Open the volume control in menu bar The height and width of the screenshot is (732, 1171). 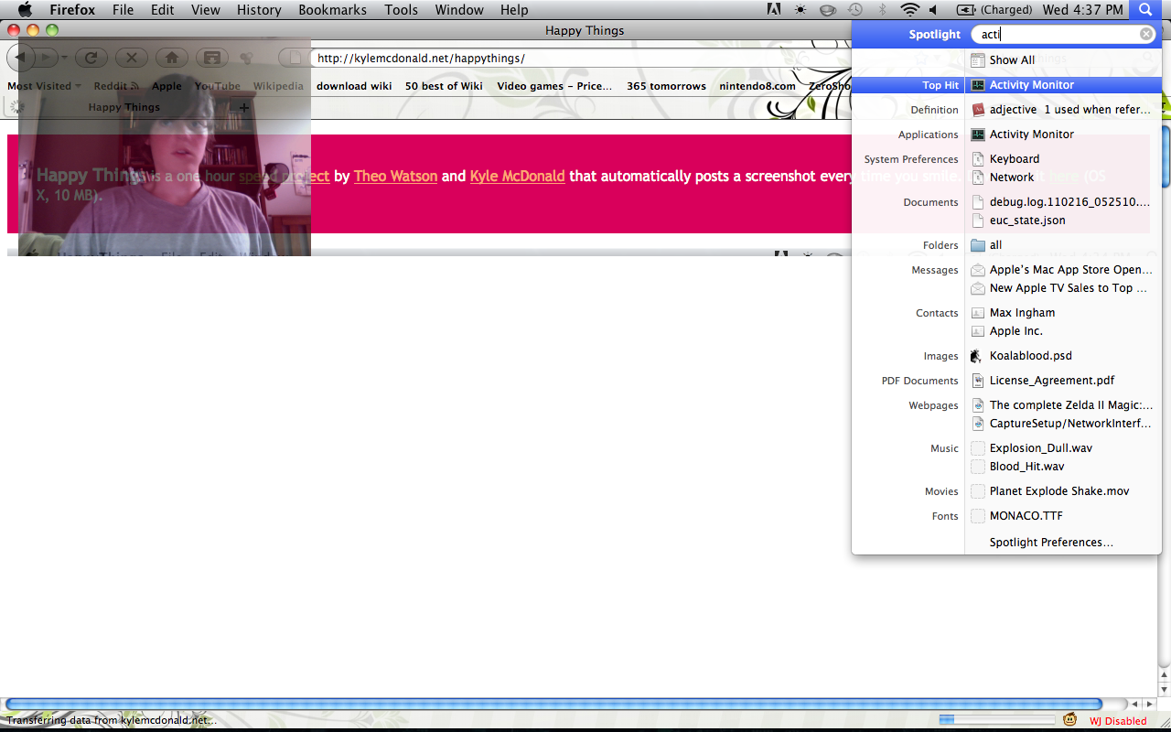pyautogui.click(x=932, y=10)
